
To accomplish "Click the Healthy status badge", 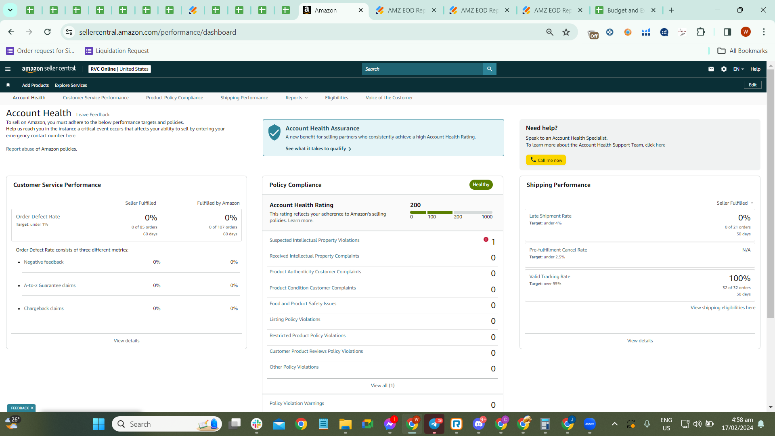I will pyautogui.click(x=481, y=184).
